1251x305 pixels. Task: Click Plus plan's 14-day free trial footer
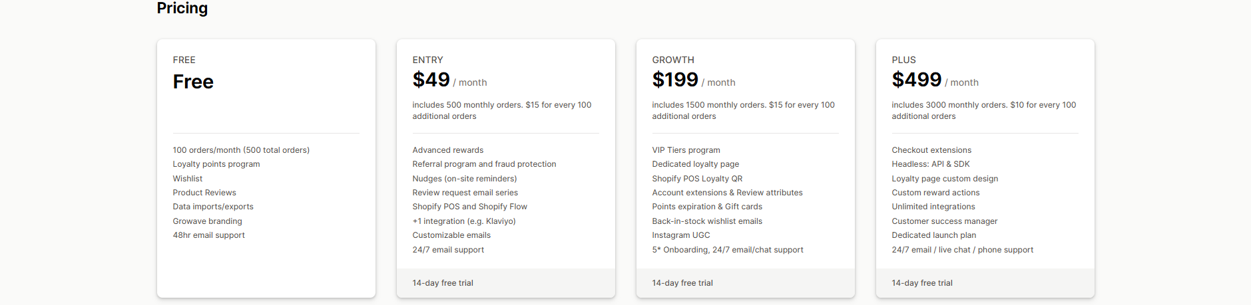point(922,283)
